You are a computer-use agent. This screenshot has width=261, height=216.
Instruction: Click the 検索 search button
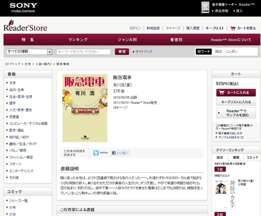pyautogui.click(x=122, y=52)
